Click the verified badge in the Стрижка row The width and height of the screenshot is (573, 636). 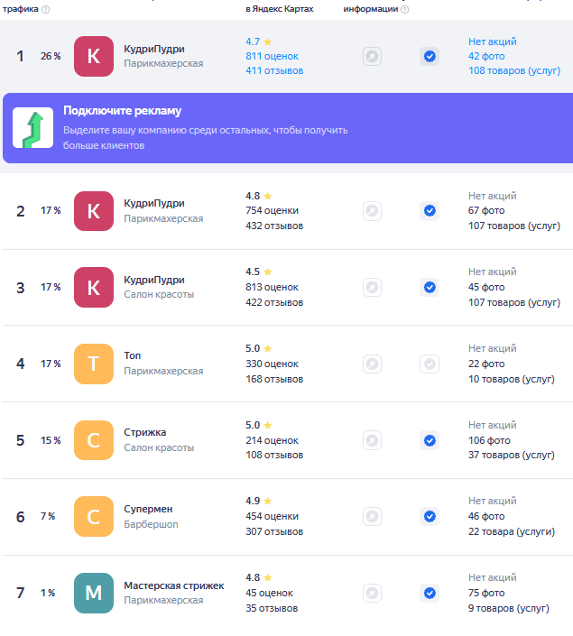[x=430, y=440]
